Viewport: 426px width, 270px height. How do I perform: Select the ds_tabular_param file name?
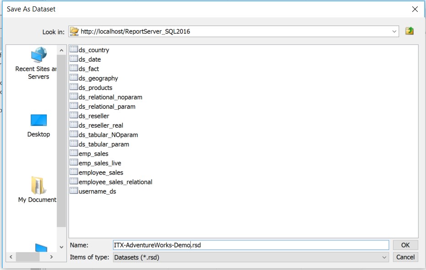104,144
